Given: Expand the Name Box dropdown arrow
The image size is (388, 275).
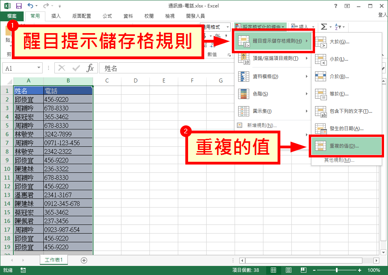Looking at the screenshot, I should click(39, 68).
